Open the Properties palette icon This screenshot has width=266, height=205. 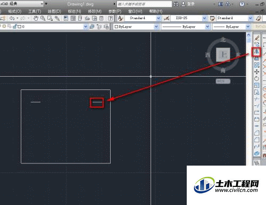(x=66, y=18)
